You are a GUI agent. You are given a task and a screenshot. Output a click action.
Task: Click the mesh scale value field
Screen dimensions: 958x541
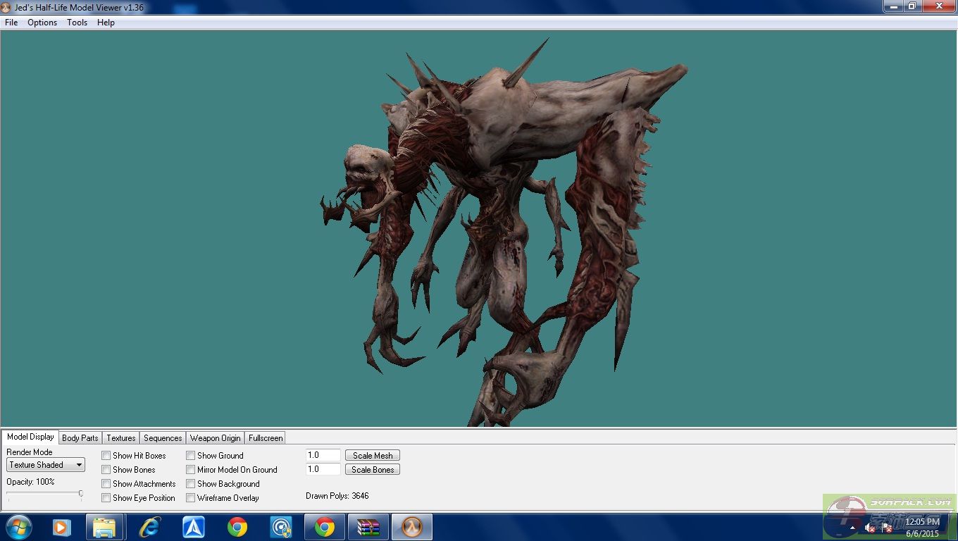[323, 456]
